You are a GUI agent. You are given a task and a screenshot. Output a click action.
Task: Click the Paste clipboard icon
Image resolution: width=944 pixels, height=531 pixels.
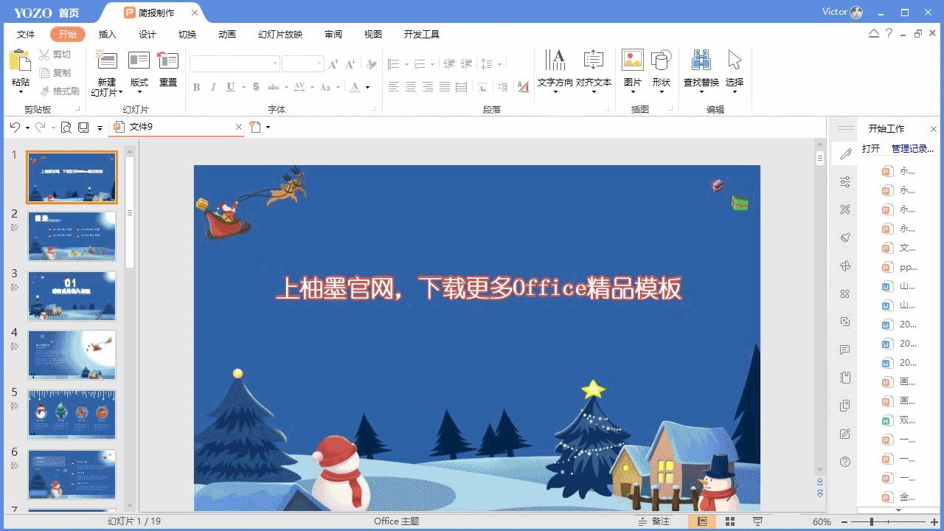[20, 60]
